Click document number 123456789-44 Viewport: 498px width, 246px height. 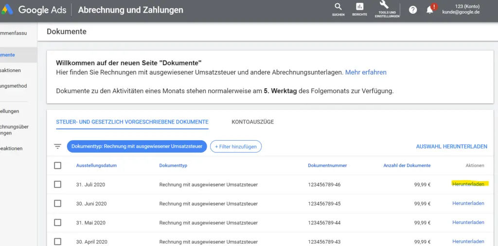coord(324,223)
